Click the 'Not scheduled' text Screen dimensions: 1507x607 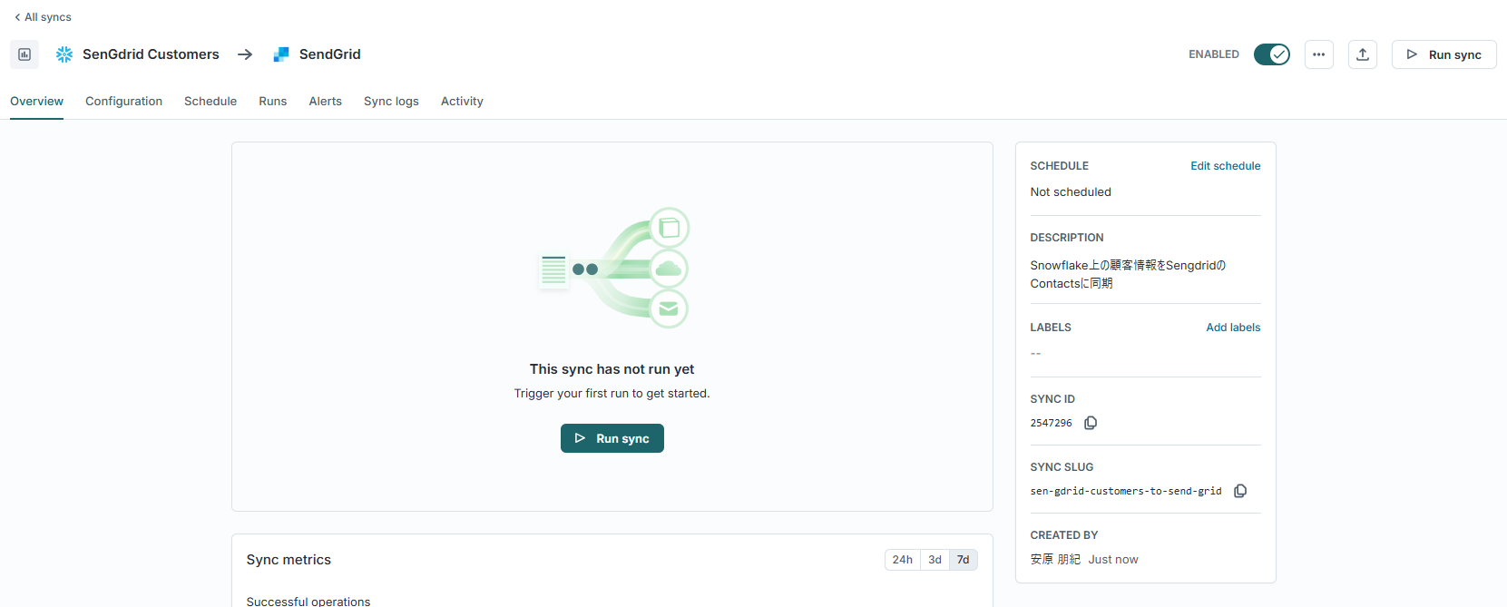click(x=1071, y=192)
